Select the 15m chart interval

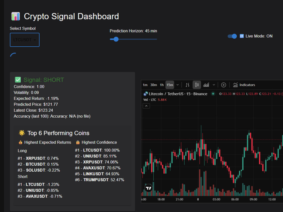pyautogui.click(x=170, y=85)
